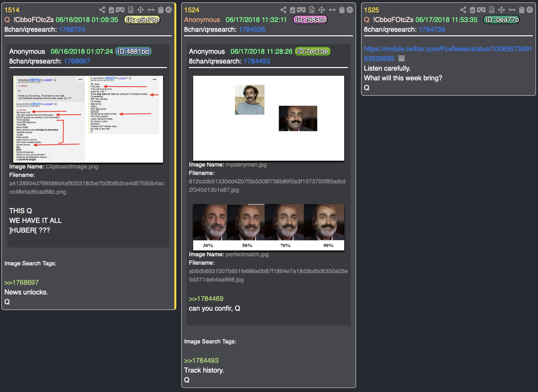Image resolution: width=538 pixels, height=392 pixels.
Task: Click circled up-arrow icon on post 1514
Action: click(169, 10)
